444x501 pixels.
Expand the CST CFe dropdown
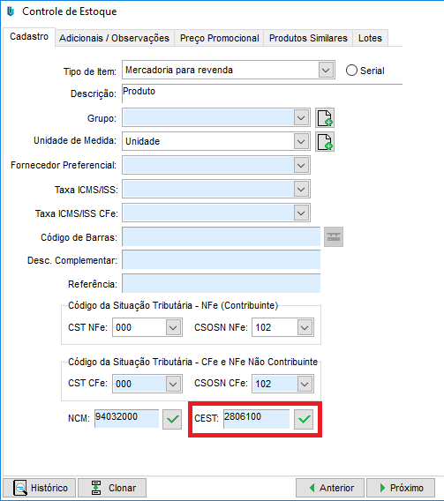[x=173, y=384]
